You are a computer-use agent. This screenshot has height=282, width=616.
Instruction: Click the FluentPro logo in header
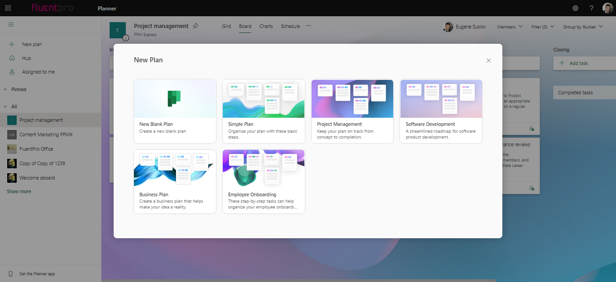tap(53, 8)
